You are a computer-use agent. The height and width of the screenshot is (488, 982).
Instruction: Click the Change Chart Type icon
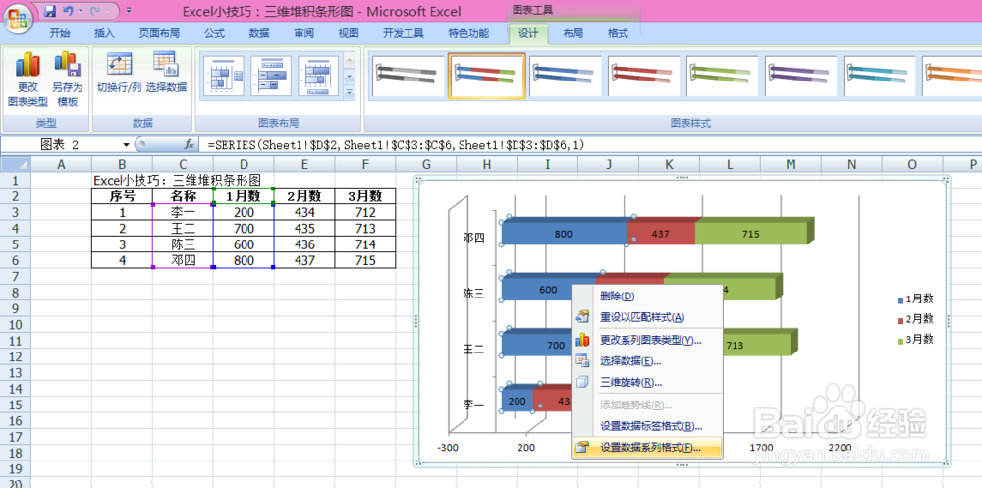coord(27,65)
